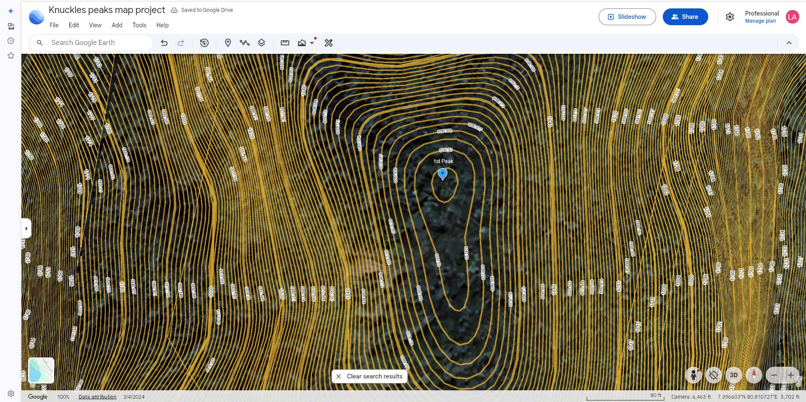The image size is (806, 402).
Task: Expand the image overlay dropdown arrow
Action: [312, 43]
